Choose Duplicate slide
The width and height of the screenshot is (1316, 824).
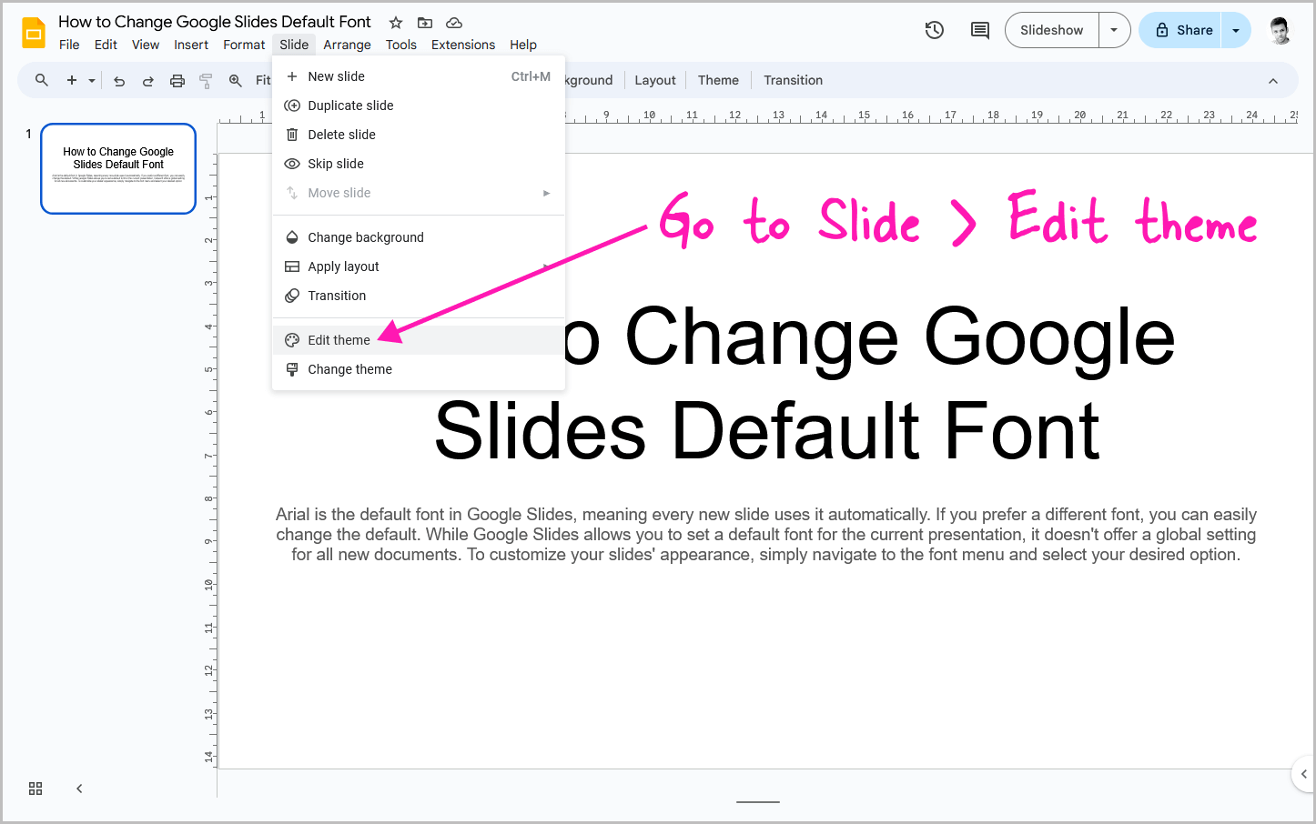pyautogui.click(x=419, y=106)
